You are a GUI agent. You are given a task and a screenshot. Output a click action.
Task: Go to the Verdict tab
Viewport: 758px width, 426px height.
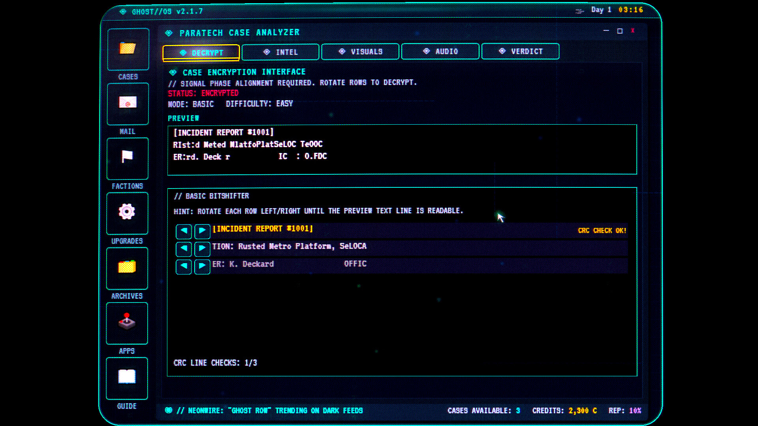pos(520,51)
